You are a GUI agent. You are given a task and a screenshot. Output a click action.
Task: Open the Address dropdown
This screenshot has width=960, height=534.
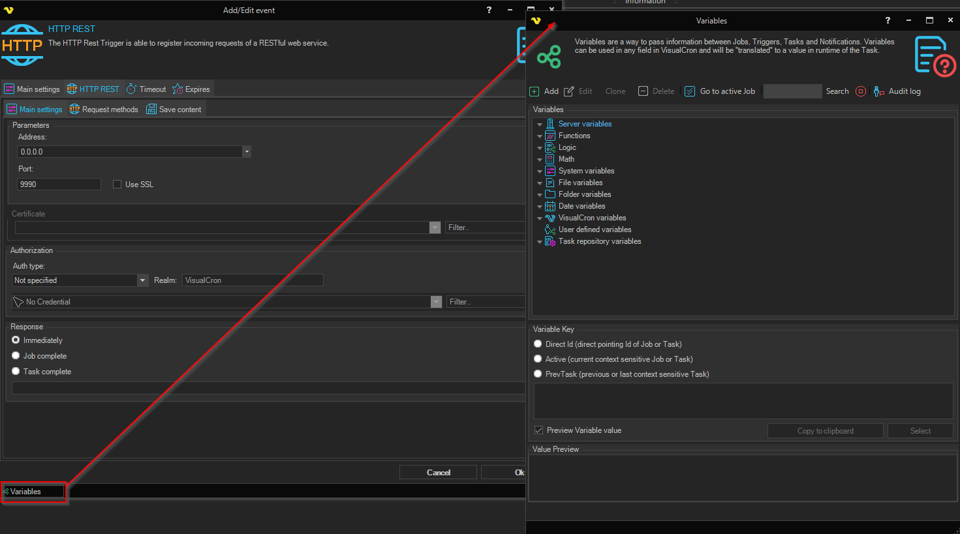(x=247, y=152)
